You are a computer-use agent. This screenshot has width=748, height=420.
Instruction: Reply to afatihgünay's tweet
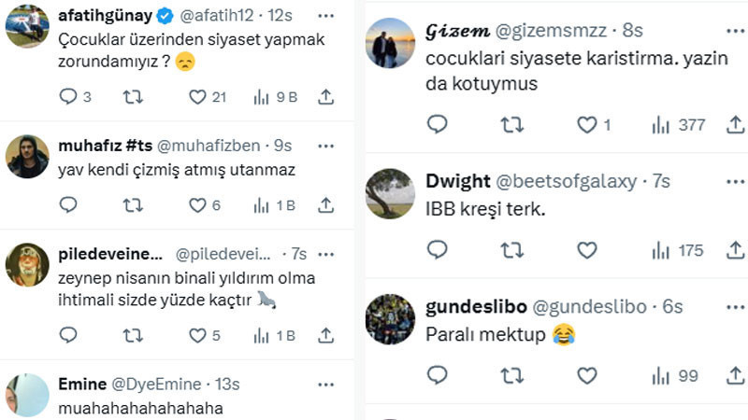point(67,97)
